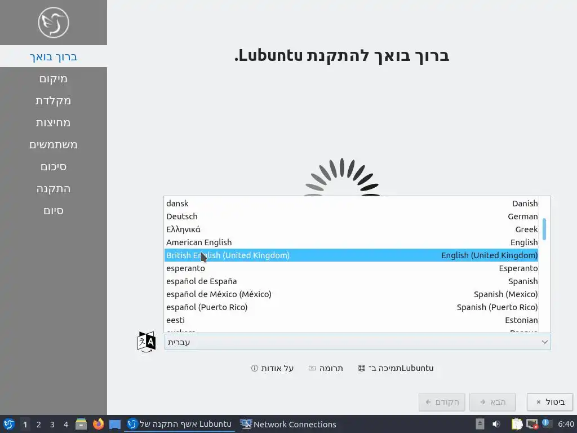The height and width of the screenshot is (433, 577).
Task: Select esperanto from the language list
Action: tap(352, 268)
